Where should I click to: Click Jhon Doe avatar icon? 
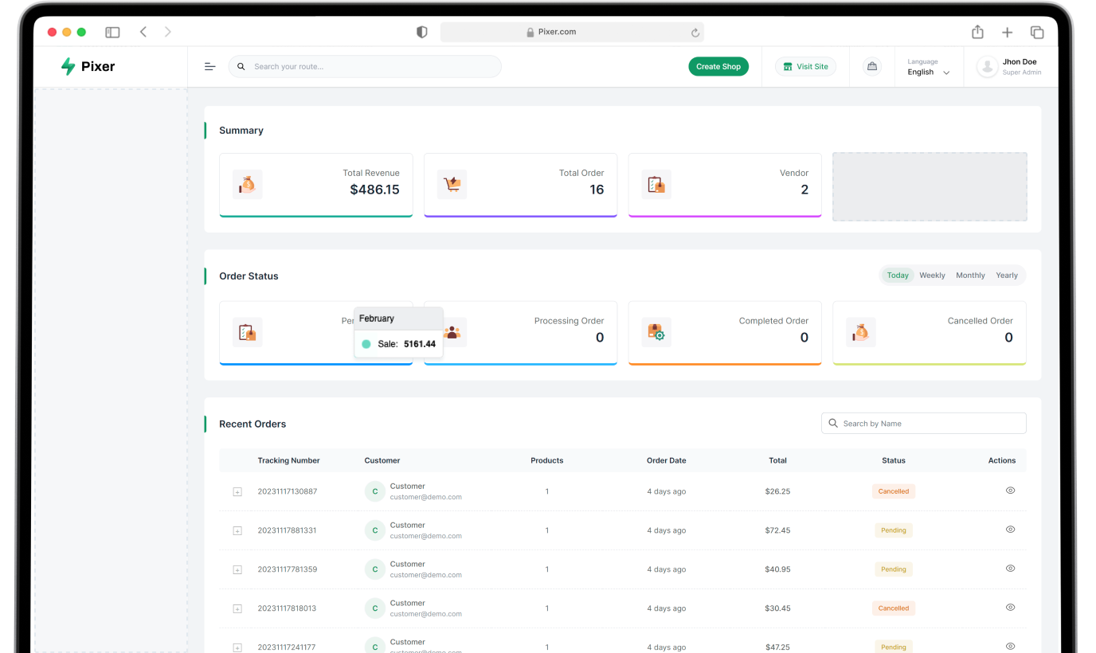[x=988, y=67]
